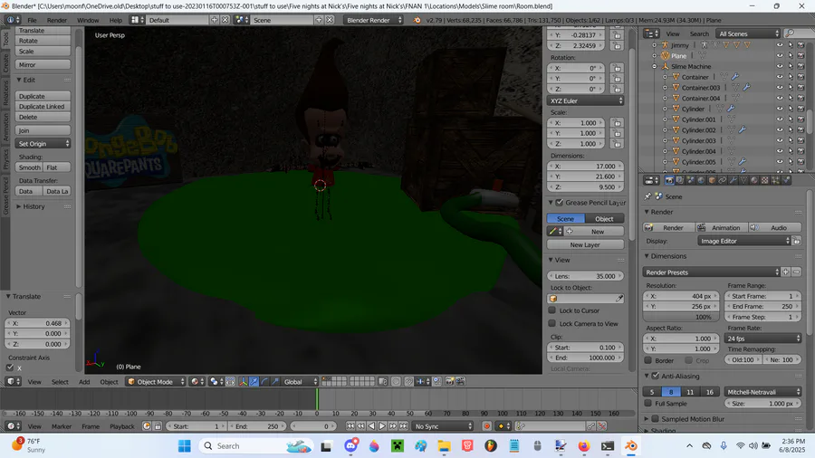The image size is (815, 458).
Task: Expand the Sampled Motion Blur panel
Action: (647, 418)
